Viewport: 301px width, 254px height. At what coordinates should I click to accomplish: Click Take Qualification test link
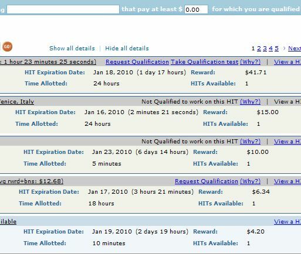pos(204,62)
